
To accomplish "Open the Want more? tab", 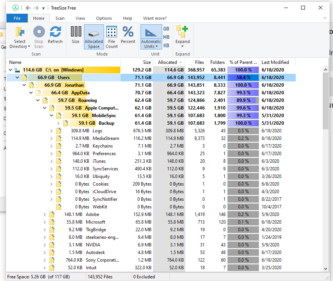I will [x=155, y=18].
